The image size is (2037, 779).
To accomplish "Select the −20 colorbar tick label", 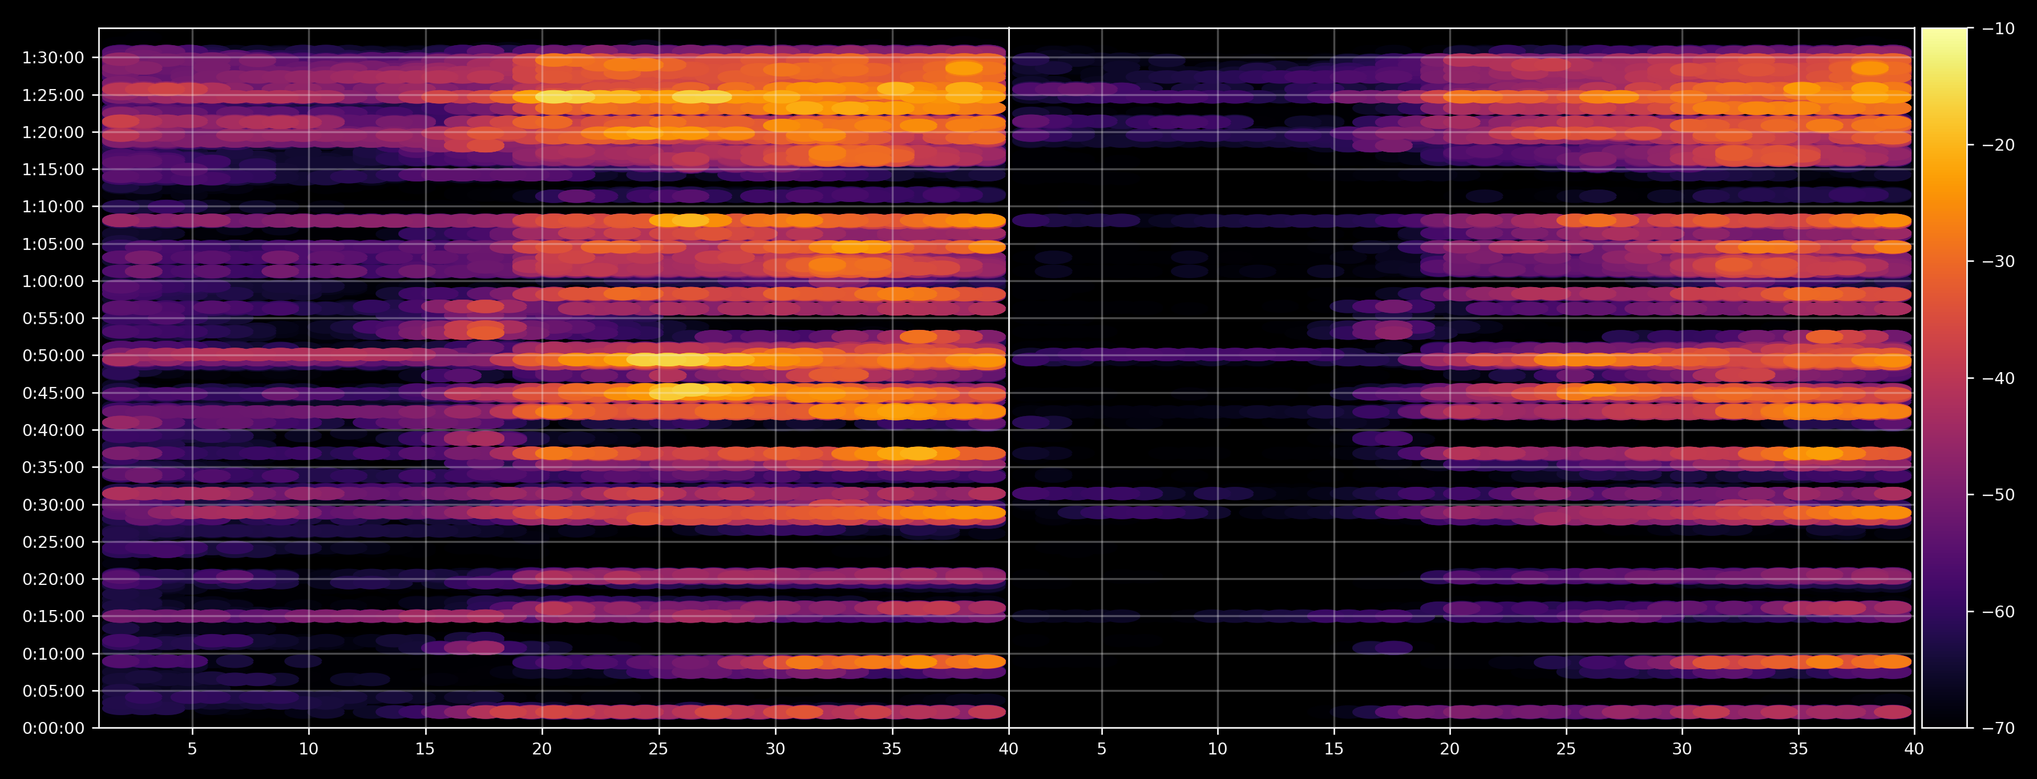I will 1999,146.
